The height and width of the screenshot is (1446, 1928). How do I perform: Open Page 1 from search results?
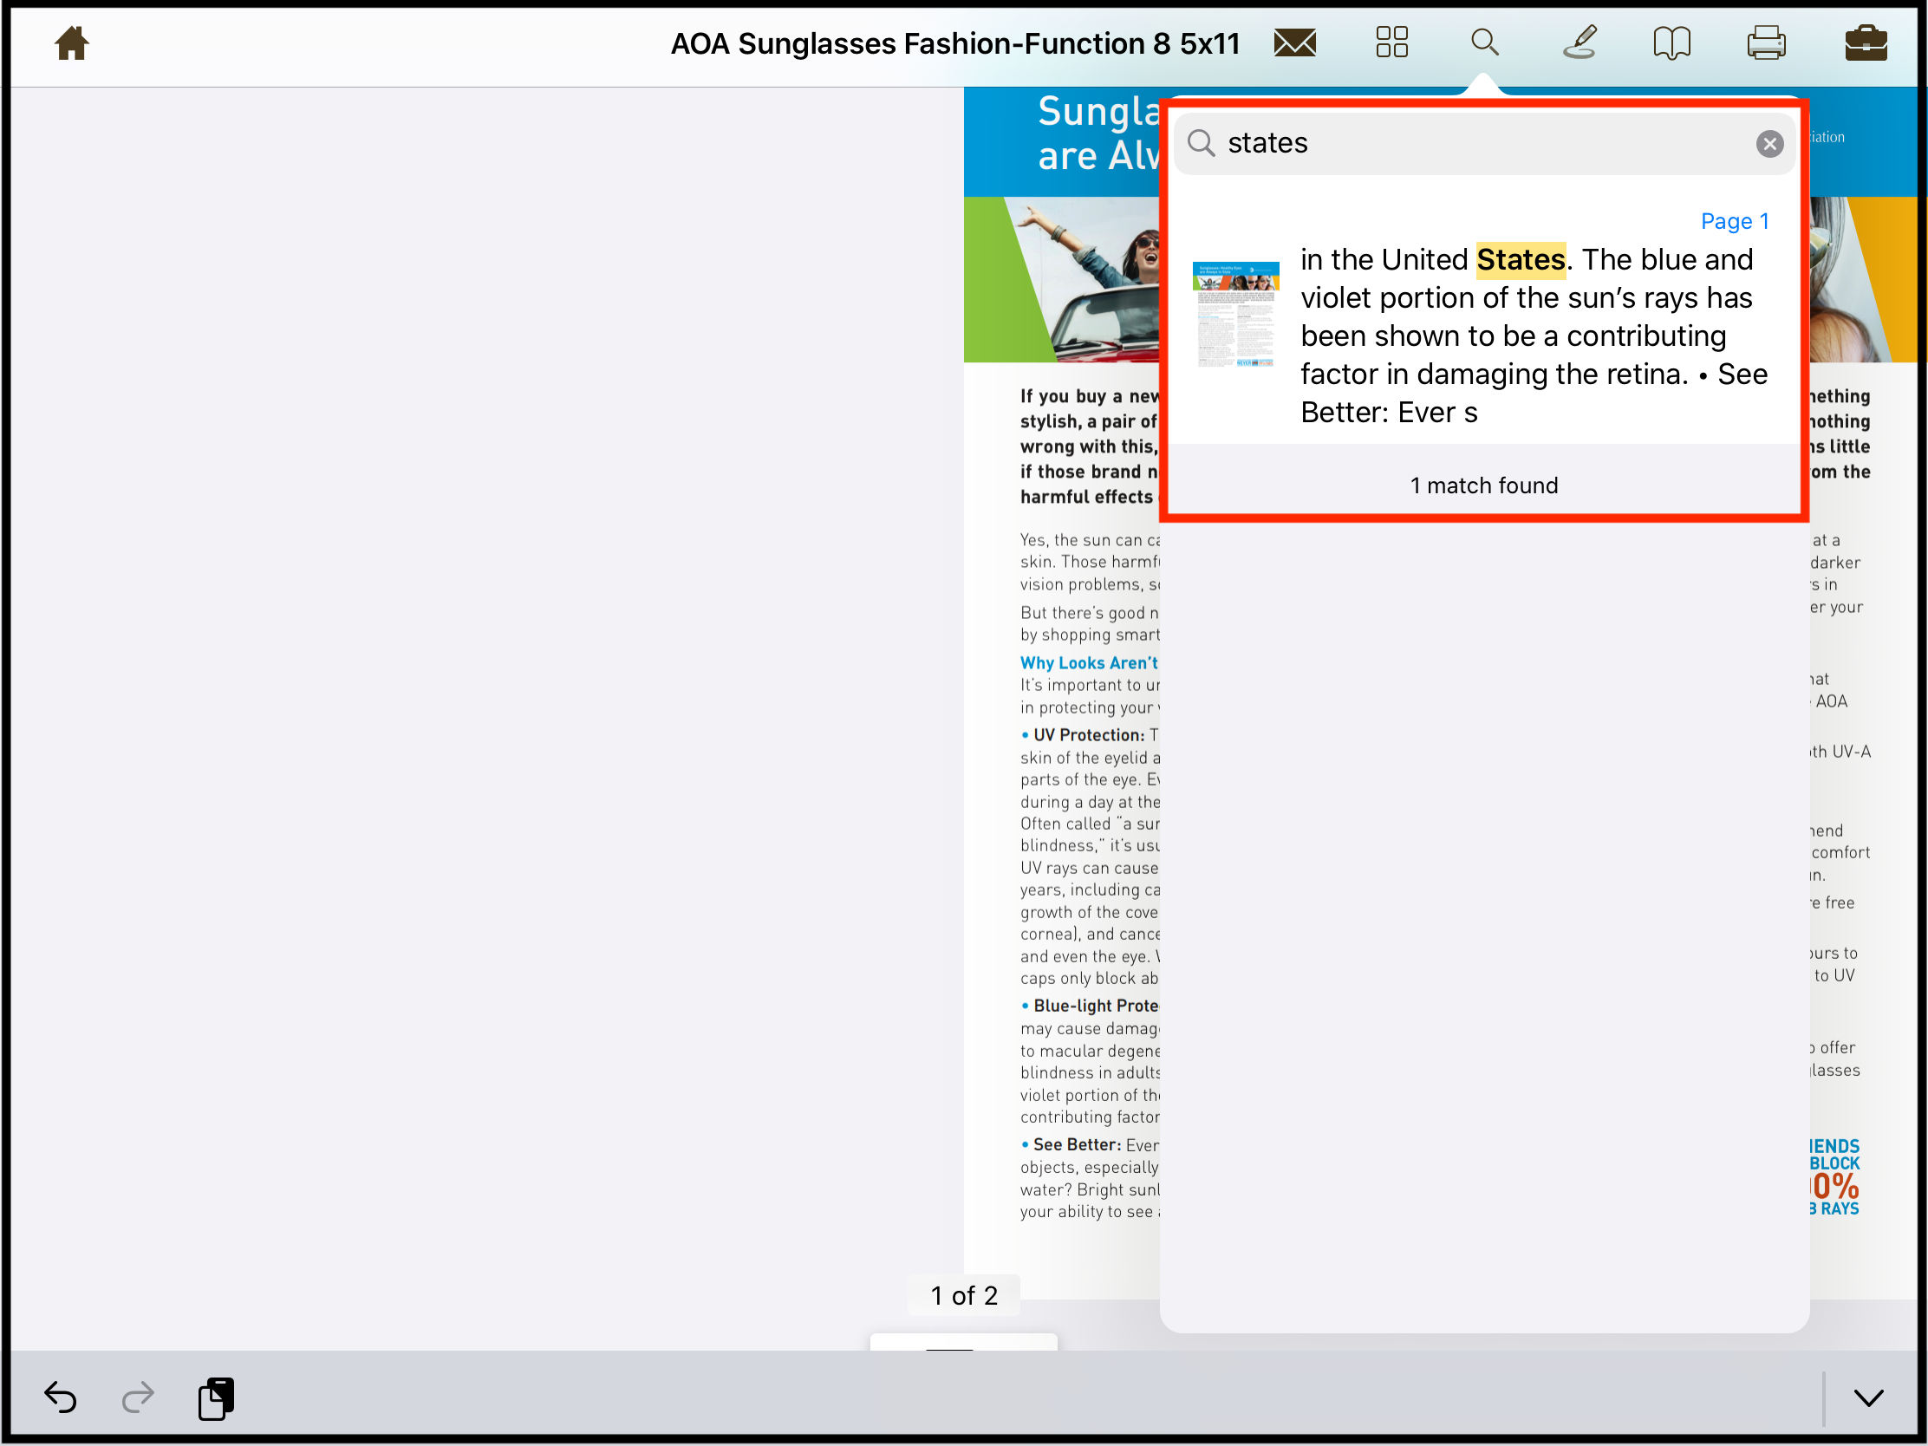(1734, 220)
